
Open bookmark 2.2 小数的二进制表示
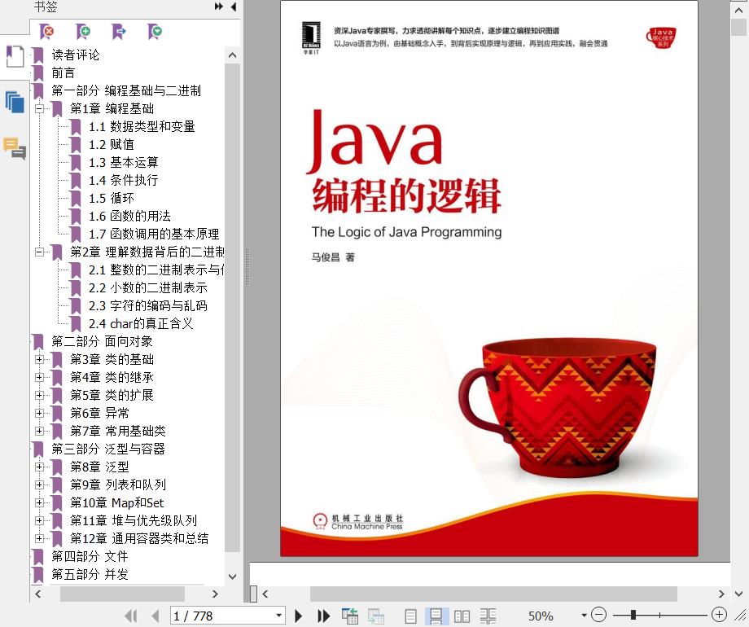pyautogui.click(x=148, y=288)
